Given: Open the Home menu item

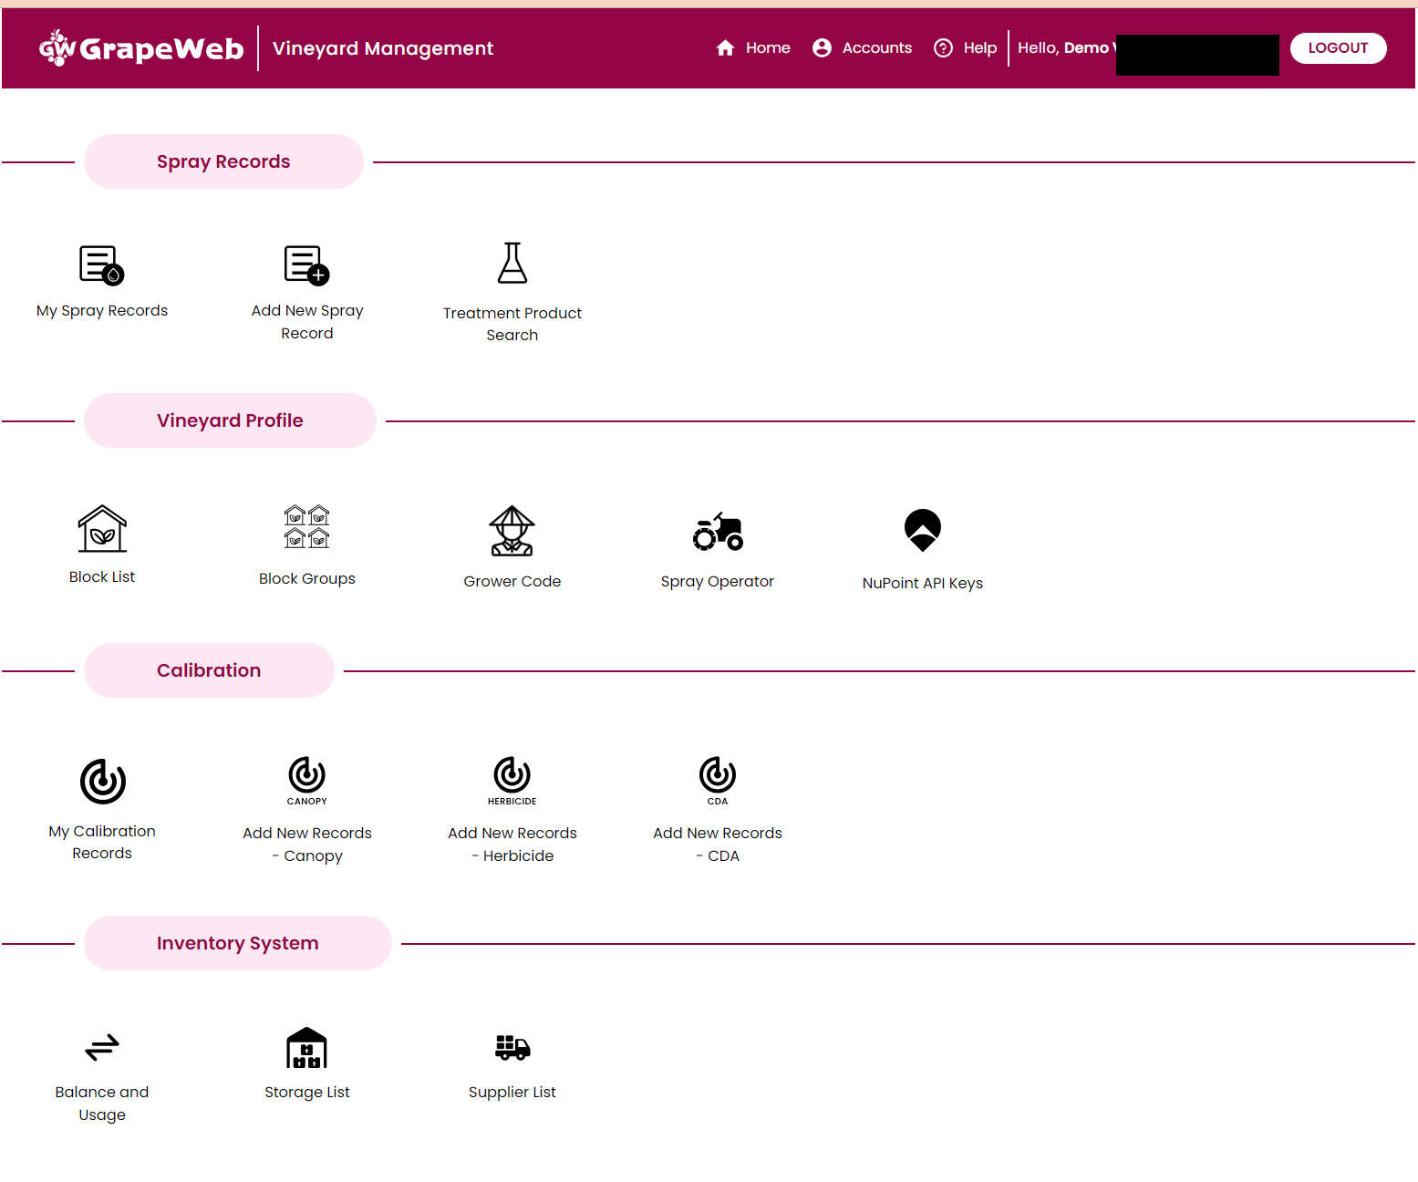Looking at the screenshot, I should click(x=753, y=47).
